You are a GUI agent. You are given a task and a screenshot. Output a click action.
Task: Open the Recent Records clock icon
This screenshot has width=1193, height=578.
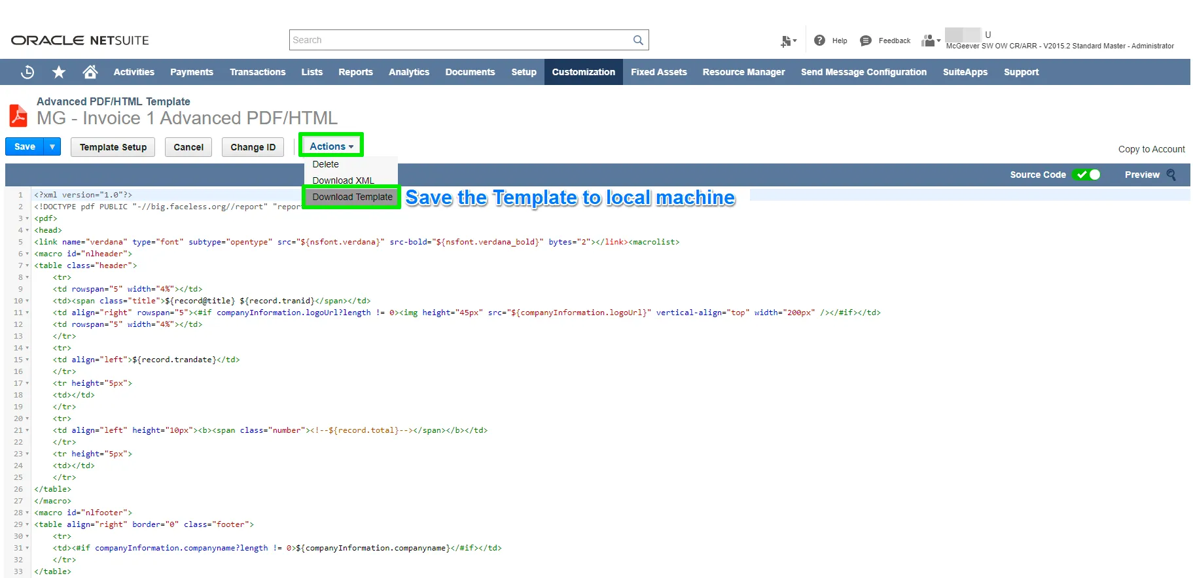tap(27, 72)
